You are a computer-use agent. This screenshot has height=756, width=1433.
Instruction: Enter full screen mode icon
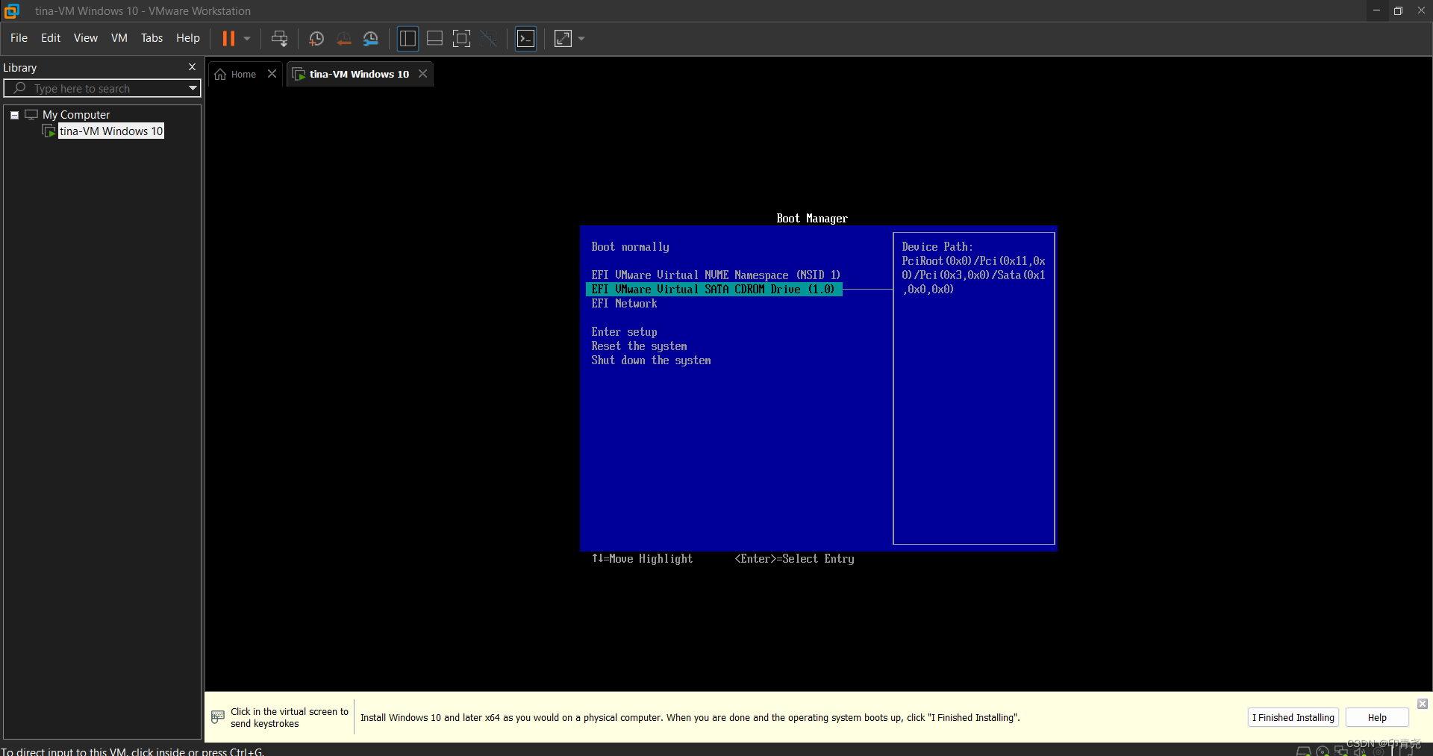click(462, 38)
